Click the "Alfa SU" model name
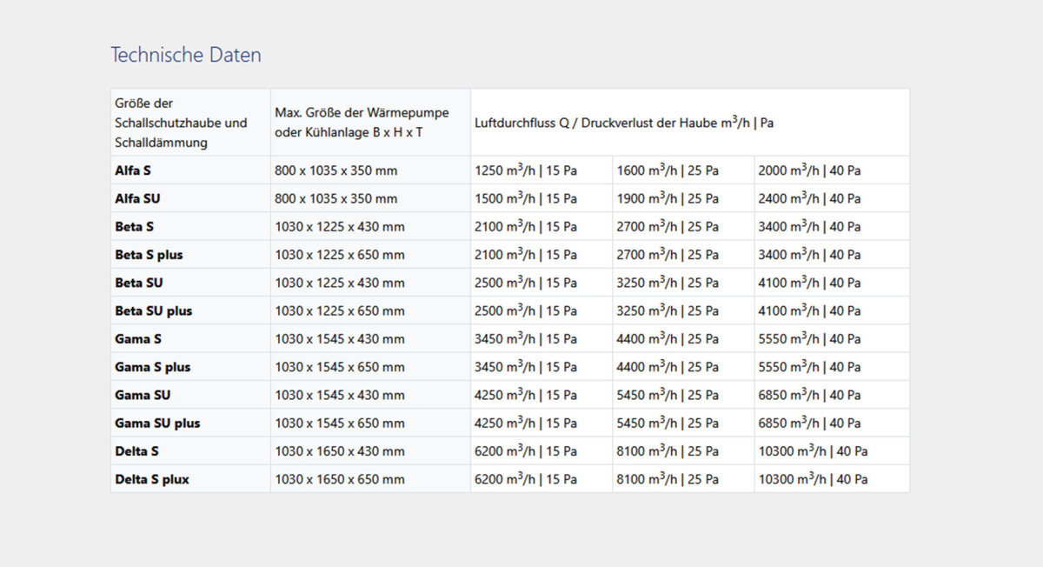 (x=137, y=198)
